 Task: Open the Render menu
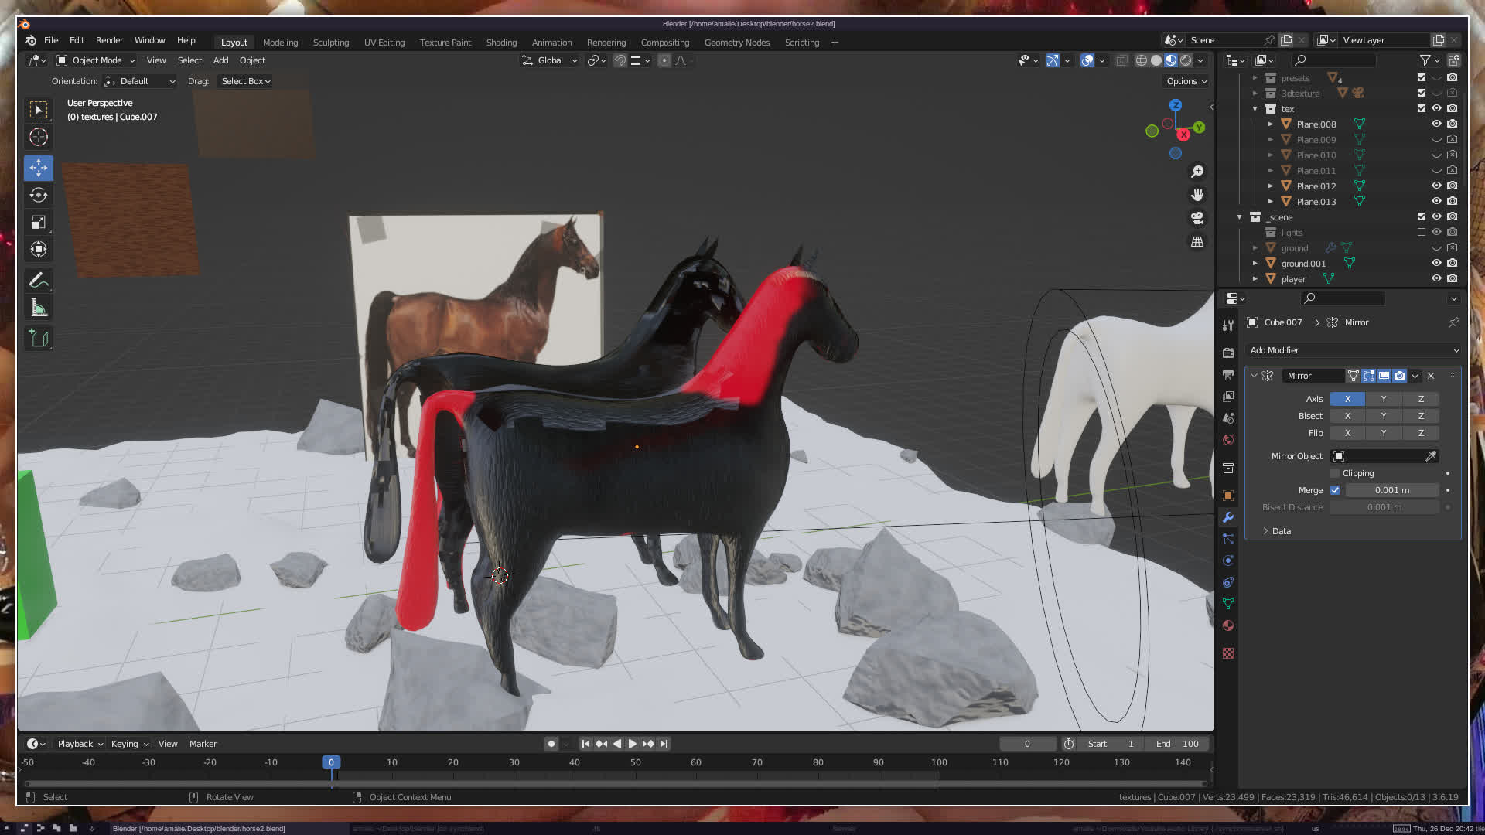(109, 40)
